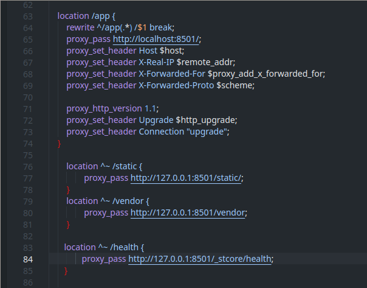
Task: Click line number 70 in the gutter
Action: [27, 97]
